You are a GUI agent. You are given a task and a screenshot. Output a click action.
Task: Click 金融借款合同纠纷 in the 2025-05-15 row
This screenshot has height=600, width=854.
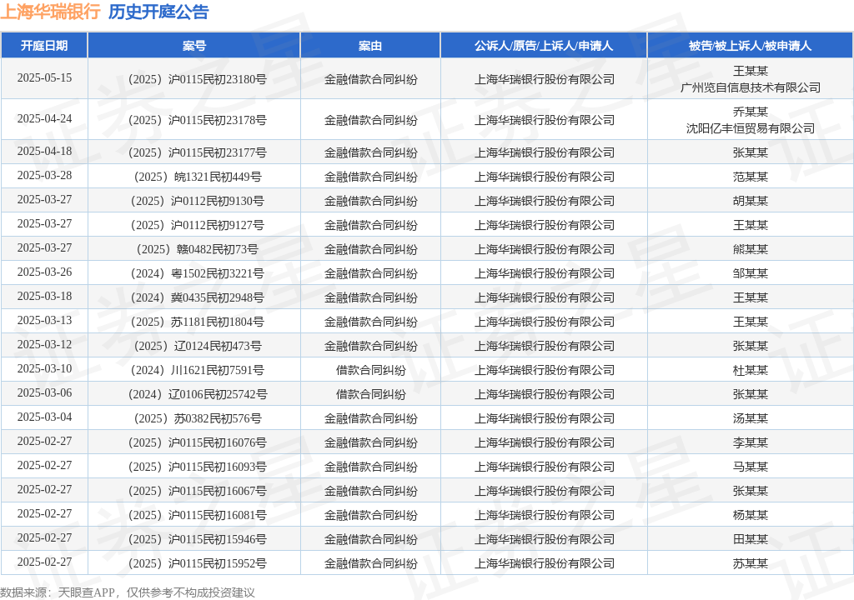pyautogui.click(x=370, y=79)
